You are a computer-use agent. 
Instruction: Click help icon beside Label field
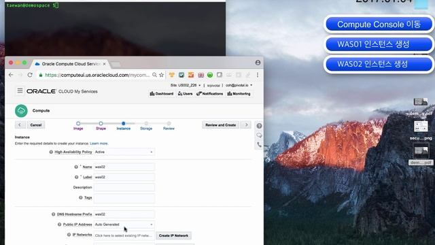77,177
